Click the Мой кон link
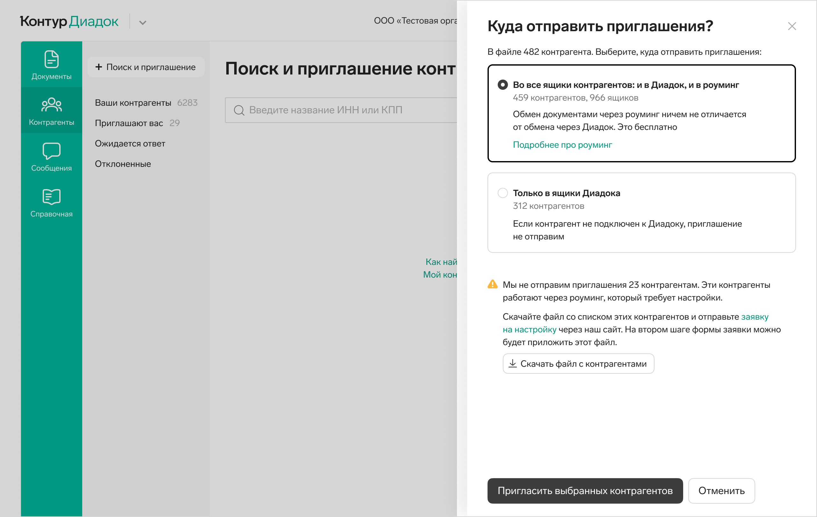Screen dimensions: 817x517 point(440,275)
